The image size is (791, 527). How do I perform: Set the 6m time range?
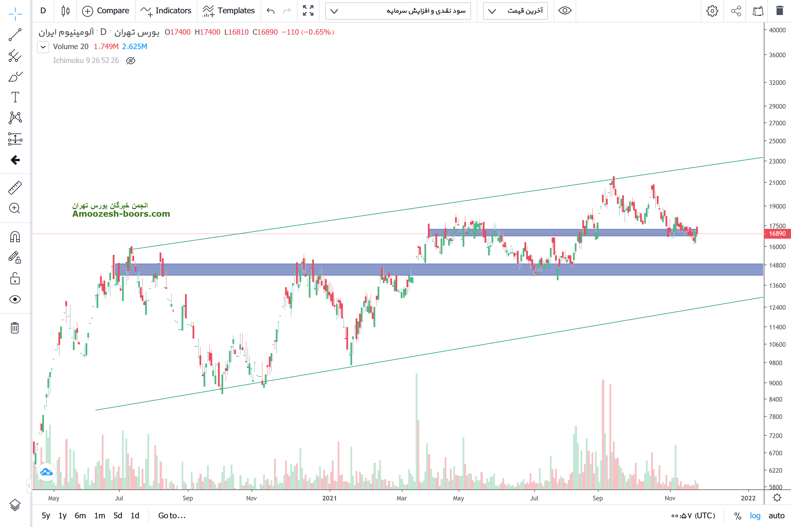tap(80, 515)
